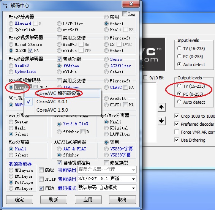Select VS233字幕 subtitle option
Image resolution: width=215 pixels, height=210 pixels.
pyautogui.click(x=106, y=155)
